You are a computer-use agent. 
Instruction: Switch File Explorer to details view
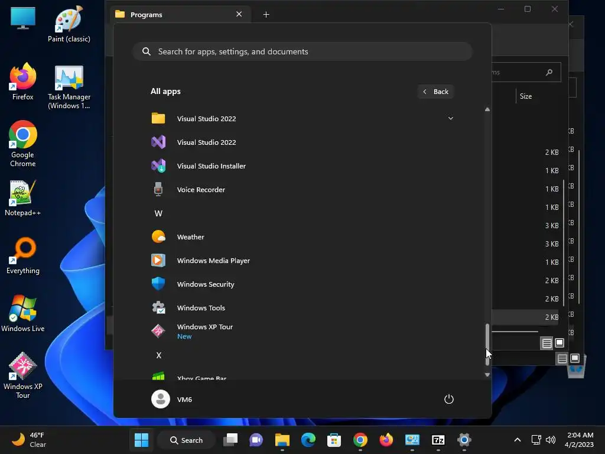[x=547, y=343]
